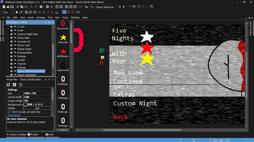254x142 pixels.
Task: Click the center frame zoom icon
Action: [78, 12]
